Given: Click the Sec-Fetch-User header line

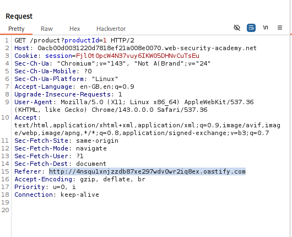Looking at the screenshot, I should tap(49, 156).
